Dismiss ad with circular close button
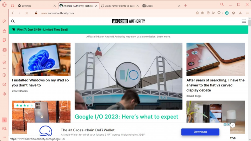Viewport: 251px width, 141px height. click(233, 125)
